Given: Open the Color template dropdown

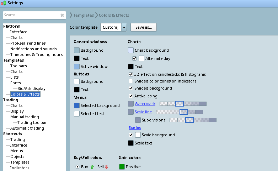Looking at the screenshot, I should tap(124, 27).
